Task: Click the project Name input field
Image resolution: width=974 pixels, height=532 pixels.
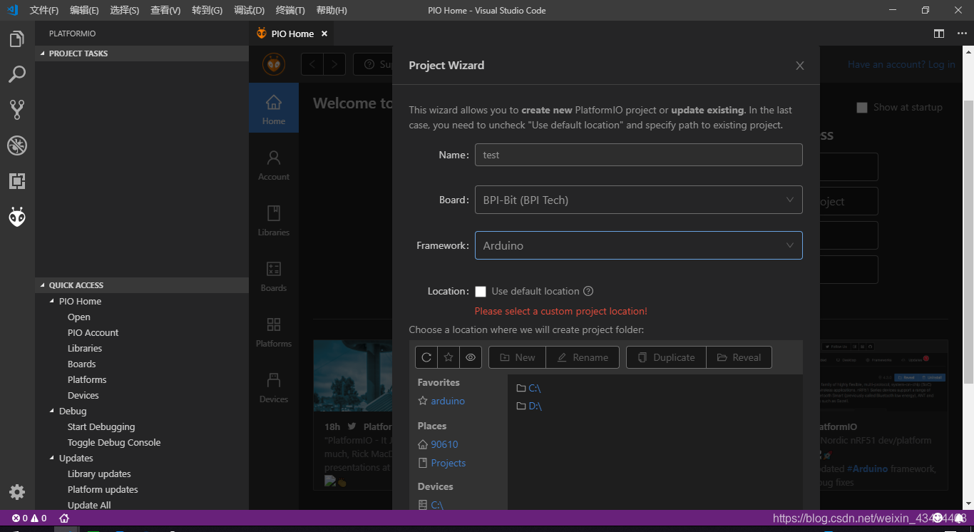Action: [638, 155]
